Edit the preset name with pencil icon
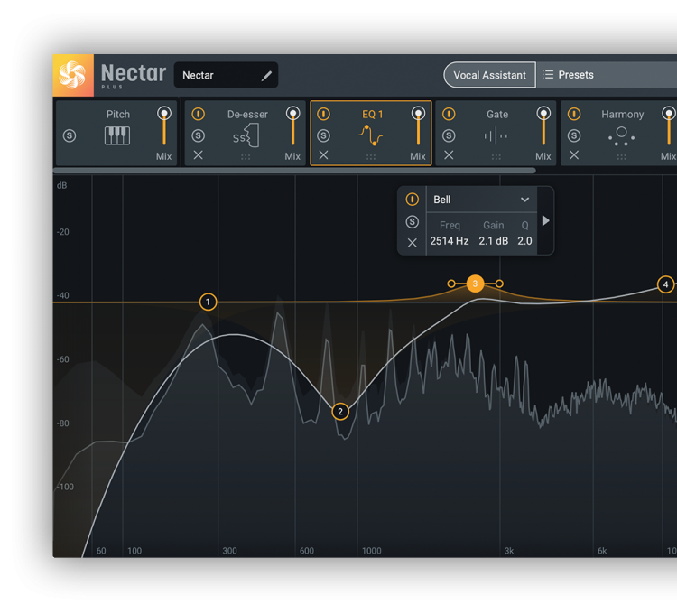The height and width of the screenshot is (614, 677). (266, 76)
